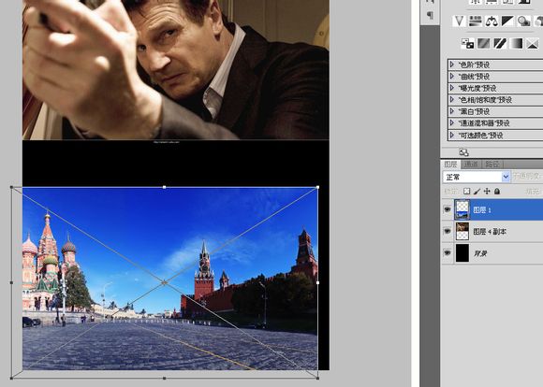Add a Hue/Saturation adjustment layer icon
Viewport: 543px width, 387px height.
[476, 21]
